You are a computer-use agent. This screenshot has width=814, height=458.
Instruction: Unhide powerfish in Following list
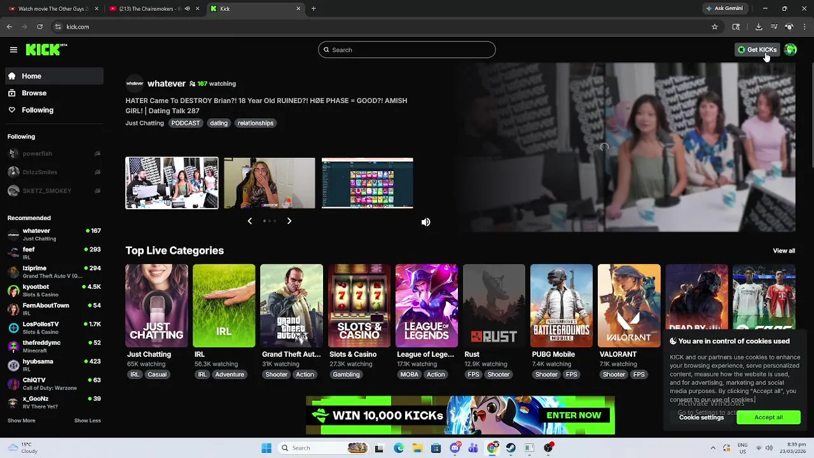point(97,153)
